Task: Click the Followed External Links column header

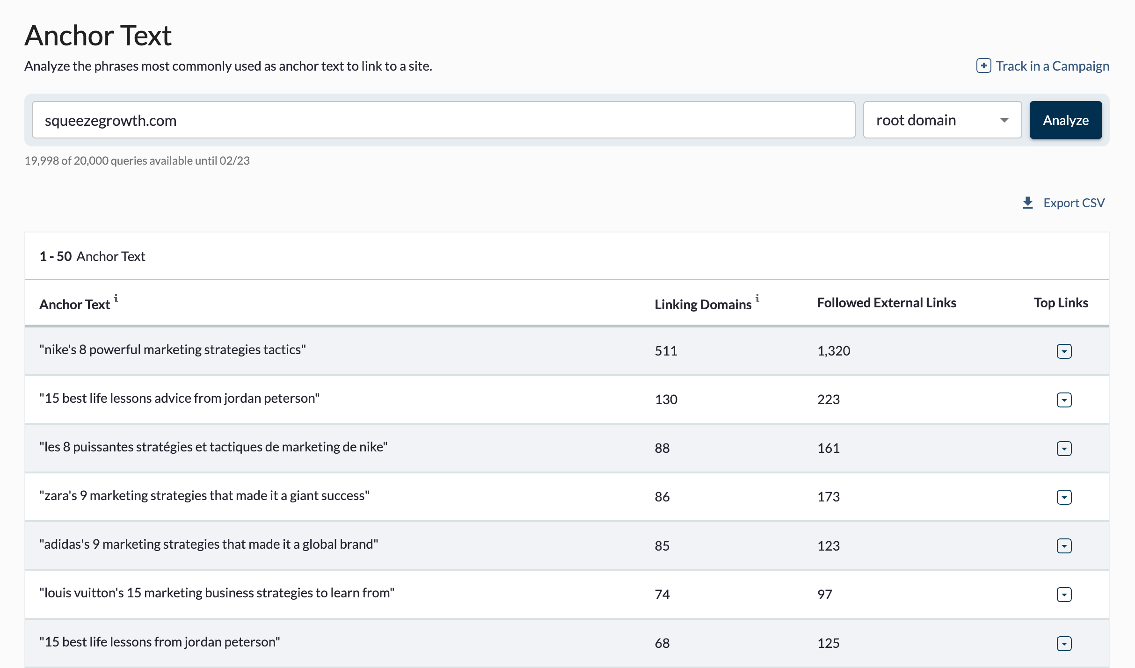Action: tap(887, 303)
